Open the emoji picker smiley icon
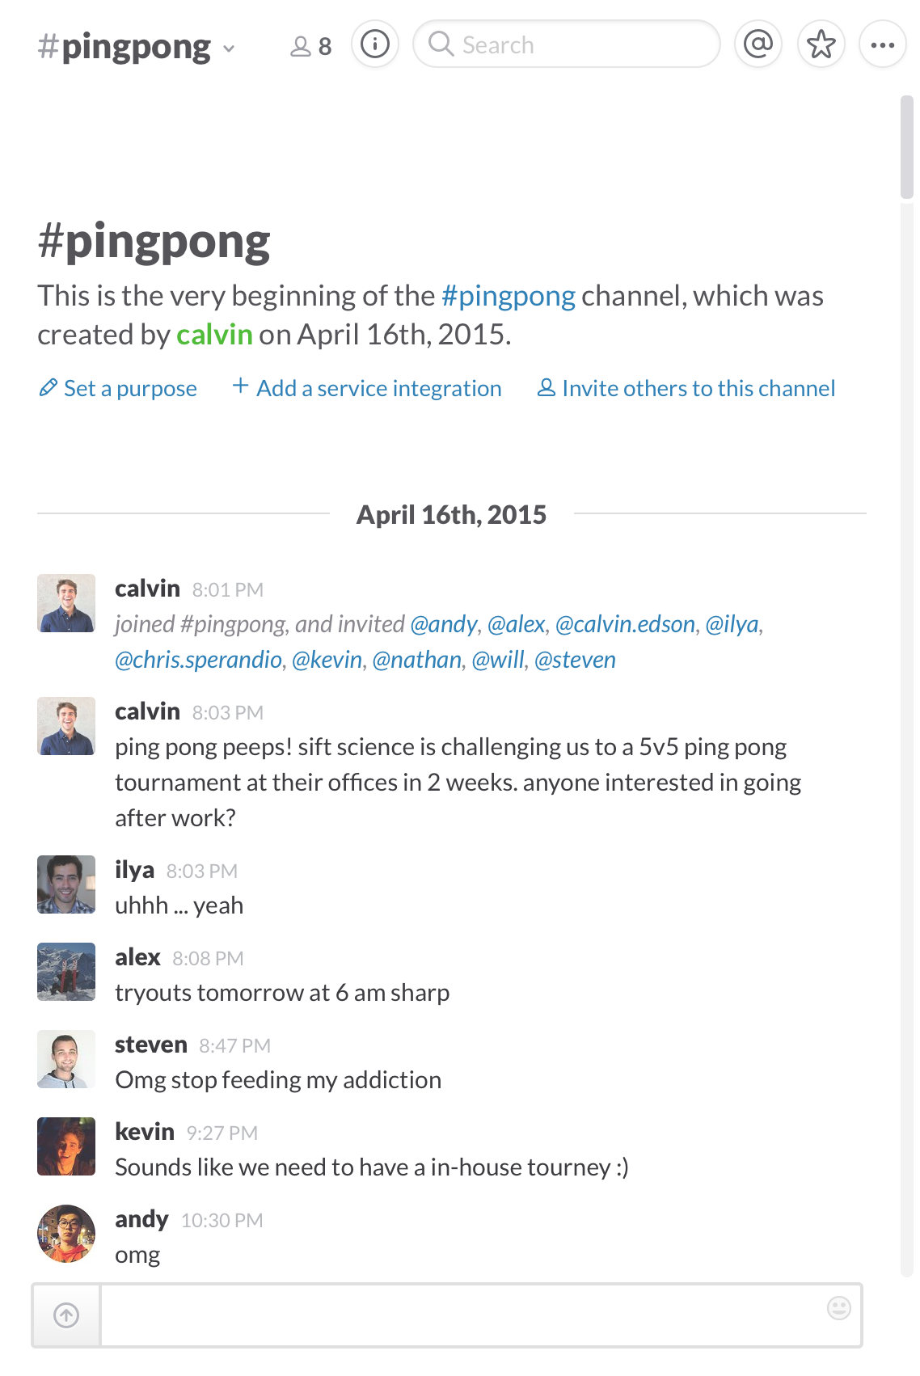The width and height of the screenshot is (920, 1376). click(x=839, y=1307)
